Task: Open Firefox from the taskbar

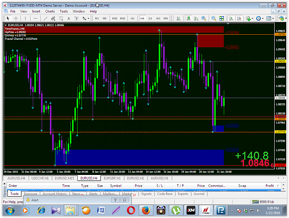Action: [146, 211]
